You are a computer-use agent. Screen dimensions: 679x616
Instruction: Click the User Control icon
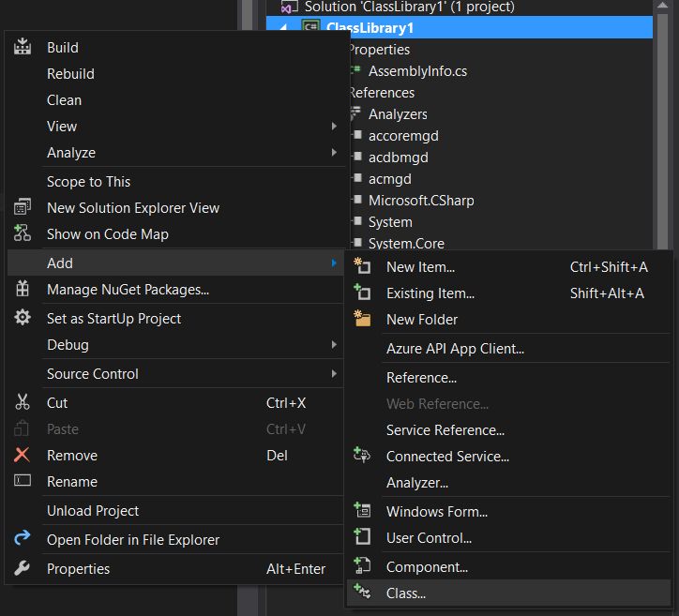362,536
